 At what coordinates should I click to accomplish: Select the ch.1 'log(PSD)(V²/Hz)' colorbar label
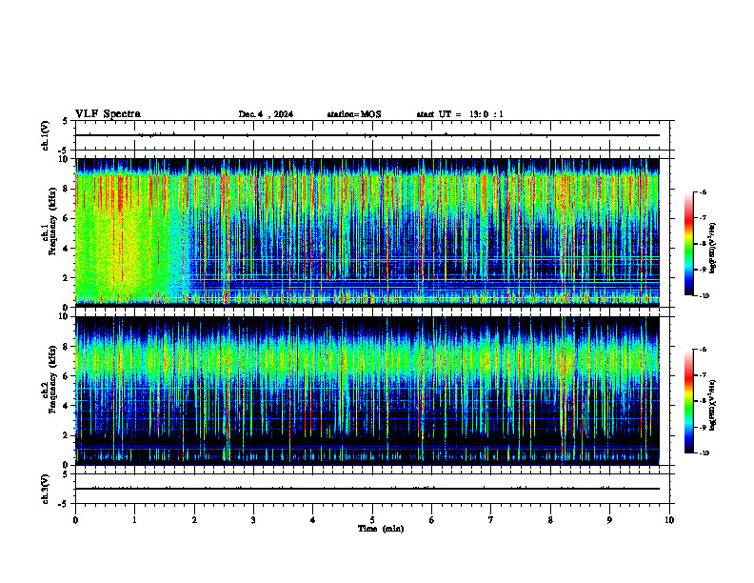[x=713, y=249]
